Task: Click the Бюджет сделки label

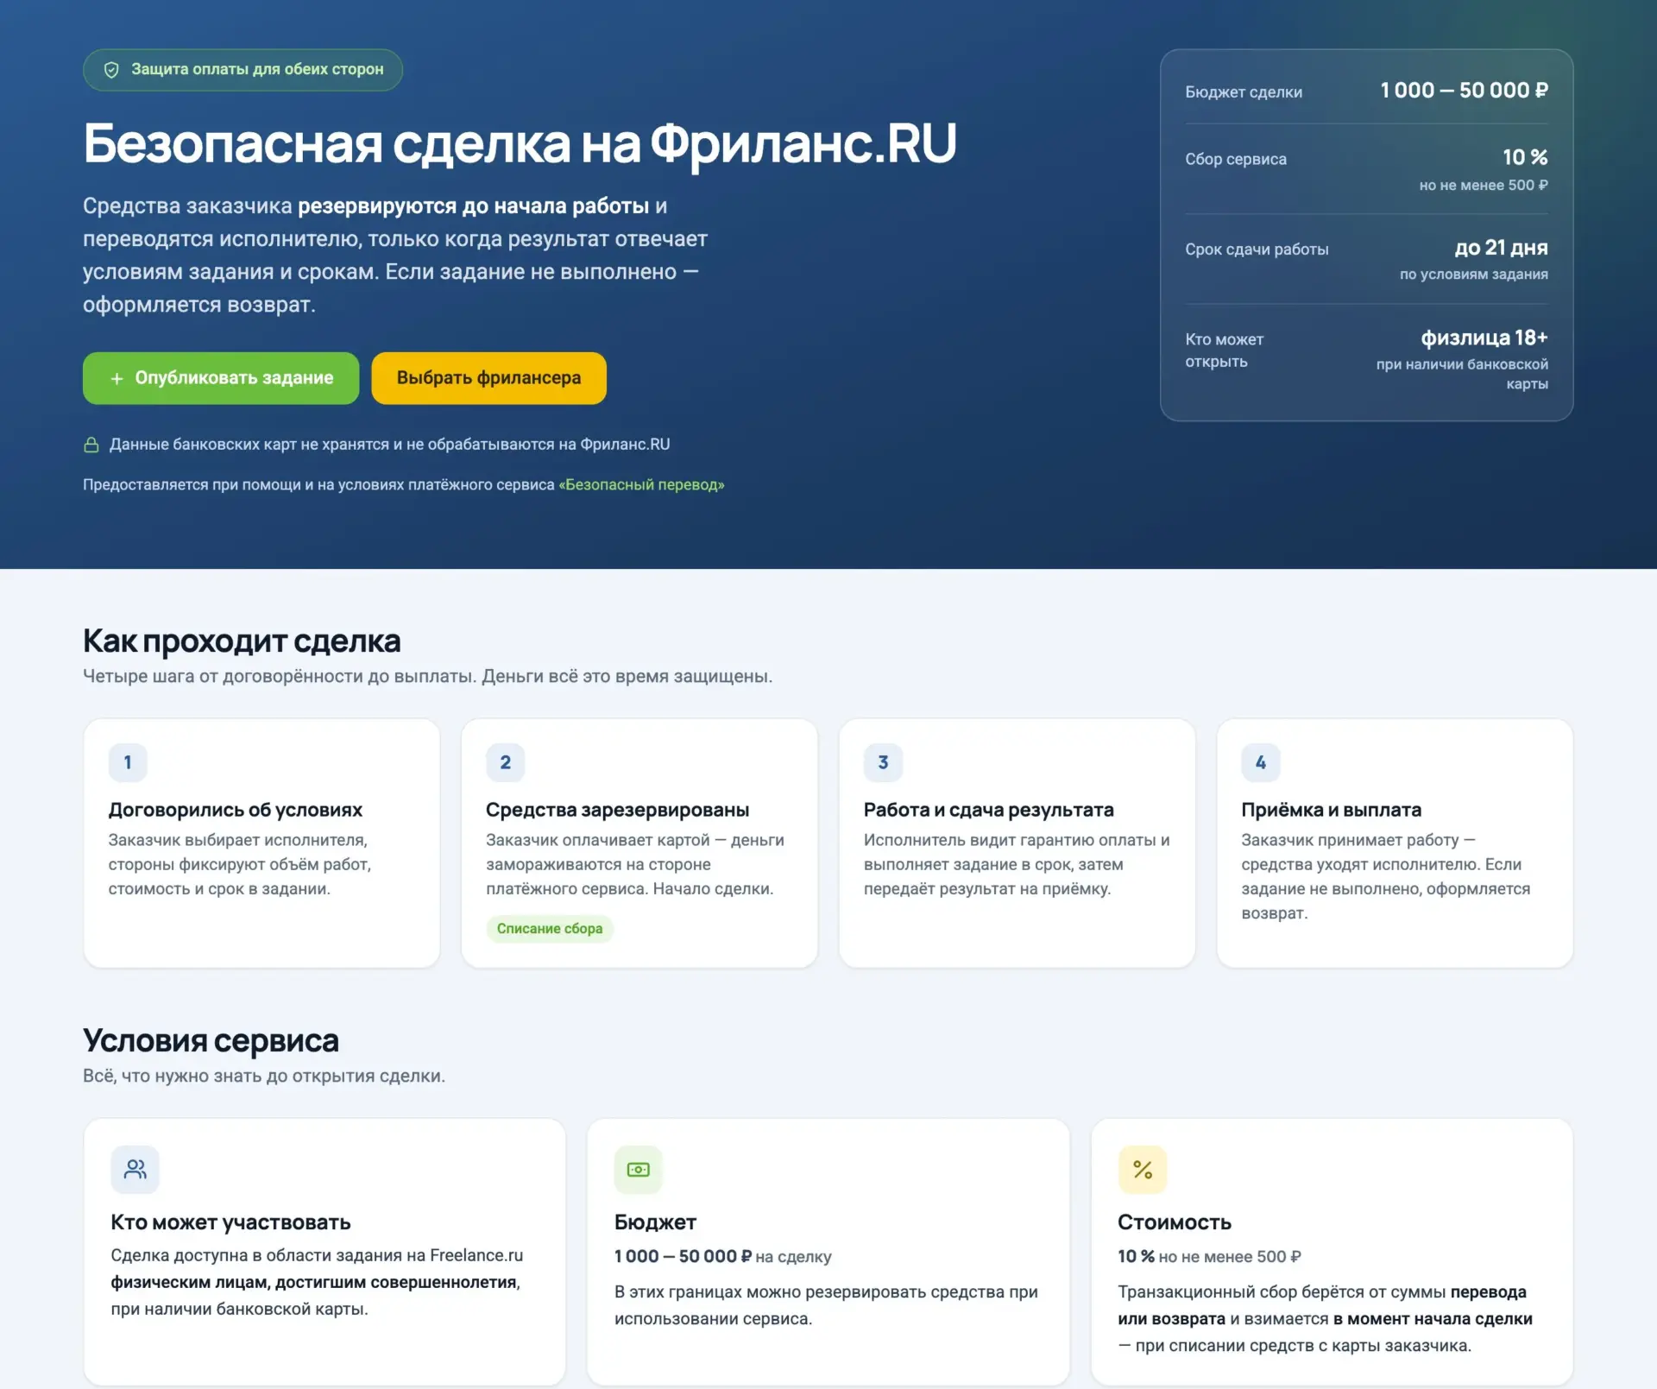Action: point(1244,92)
